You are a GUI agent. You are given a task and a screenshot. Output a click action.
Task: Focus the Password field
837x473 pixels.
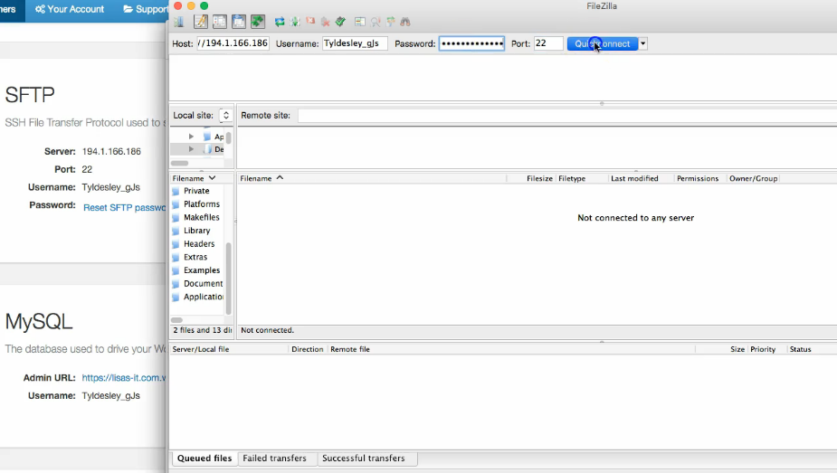click(x=471, y=43)
